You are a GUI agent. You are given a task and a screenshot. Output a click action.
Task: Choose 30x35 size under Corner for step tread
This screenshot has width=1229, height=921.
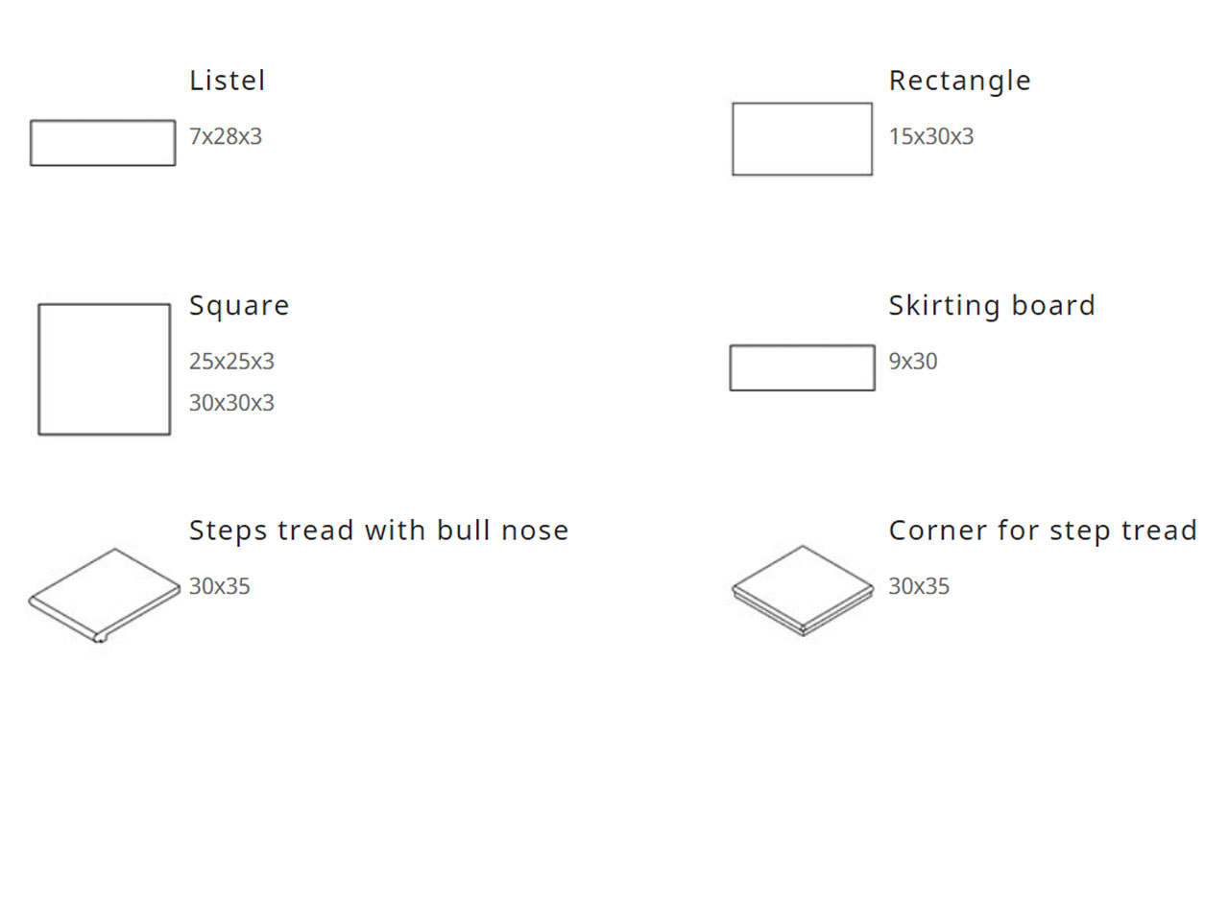[x=918, y=586]
